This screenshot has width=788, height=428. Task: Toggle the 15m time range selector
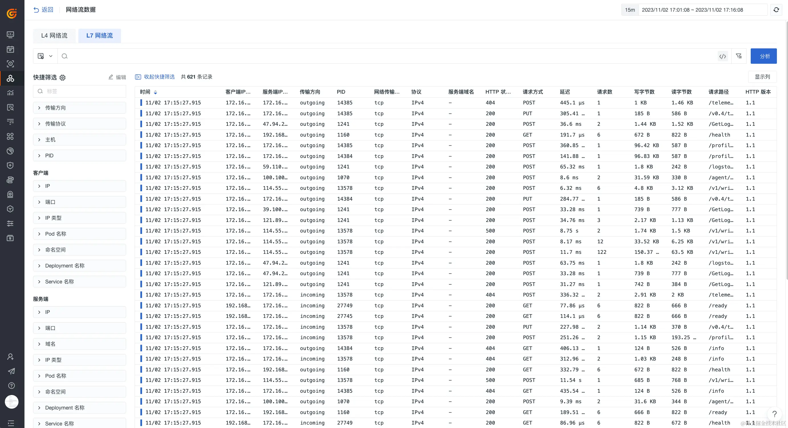click(x=630, y=10)
